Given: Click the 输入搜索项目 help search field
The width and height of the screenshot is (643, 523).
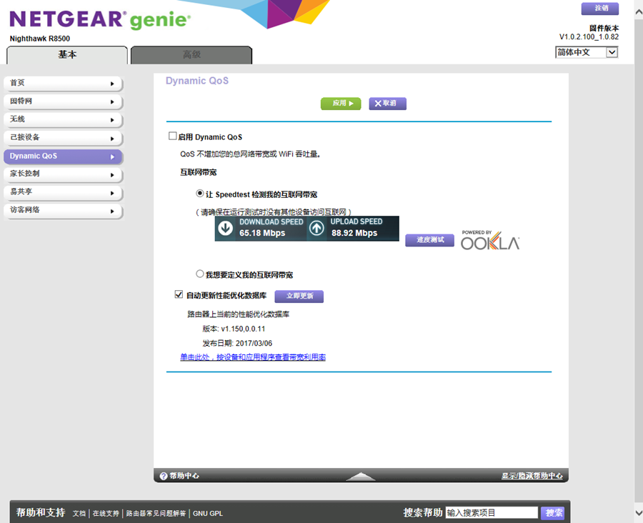Looking at the screenshot, I should click(x=491, y=512).
